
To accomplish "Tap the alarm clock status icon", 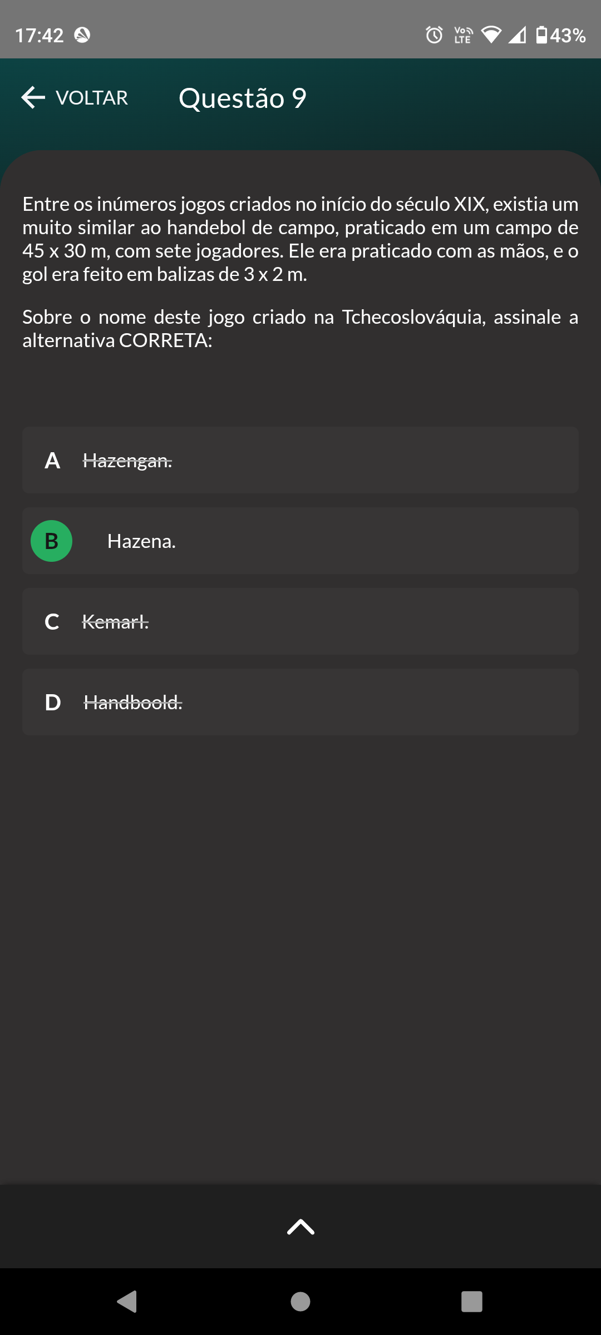I will (434, 35).
